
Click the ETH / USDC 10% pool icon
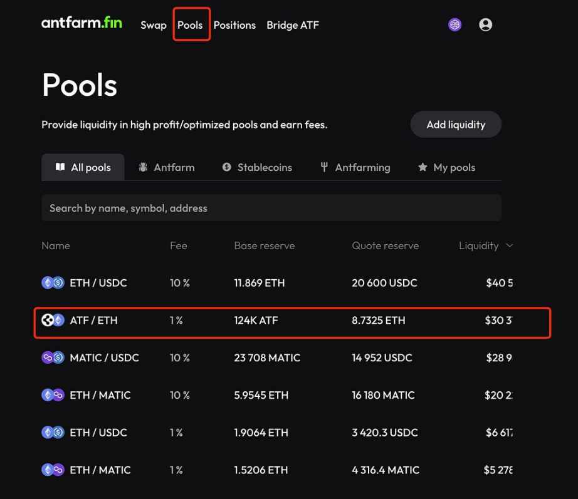click(53, 283)
